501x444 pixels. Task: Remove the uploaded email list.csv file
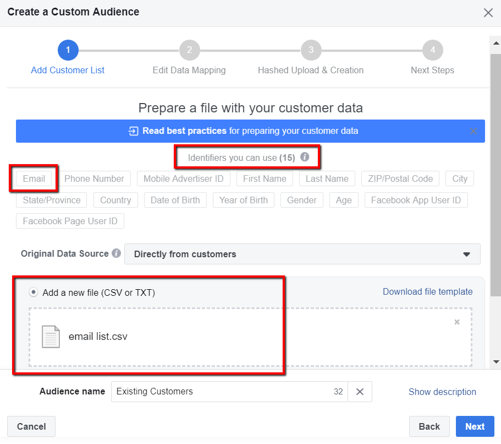click(x=456, y=322)
